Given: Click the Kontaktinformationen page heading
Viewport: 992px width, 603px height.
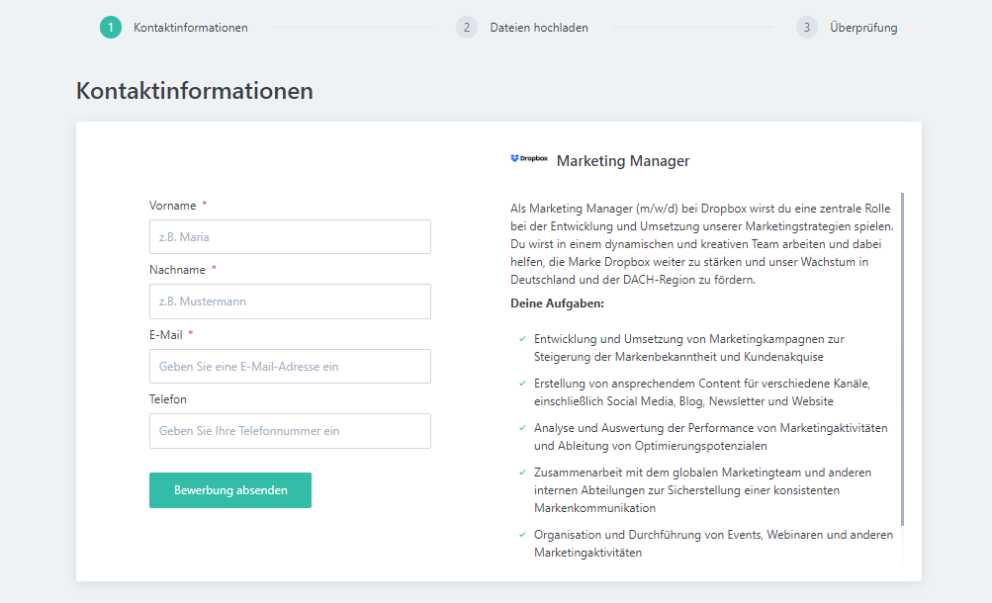Looking at the screenshot, I should tap(195, 91).
